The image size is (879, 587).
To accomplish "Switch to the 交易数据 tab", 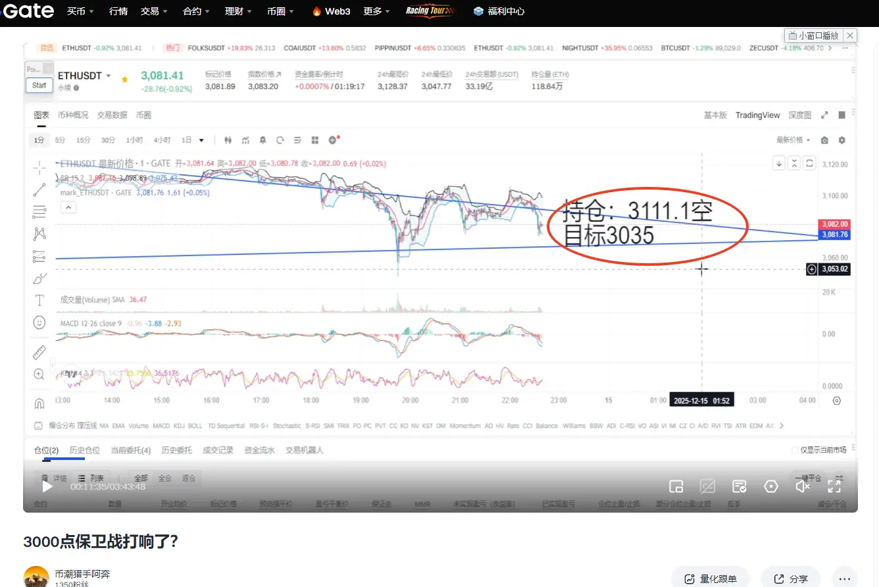I will pyautogui.click(x=113, y=115).
